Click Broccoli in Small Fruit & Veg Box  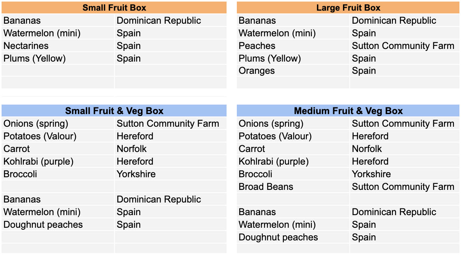[x=58, y=174]
